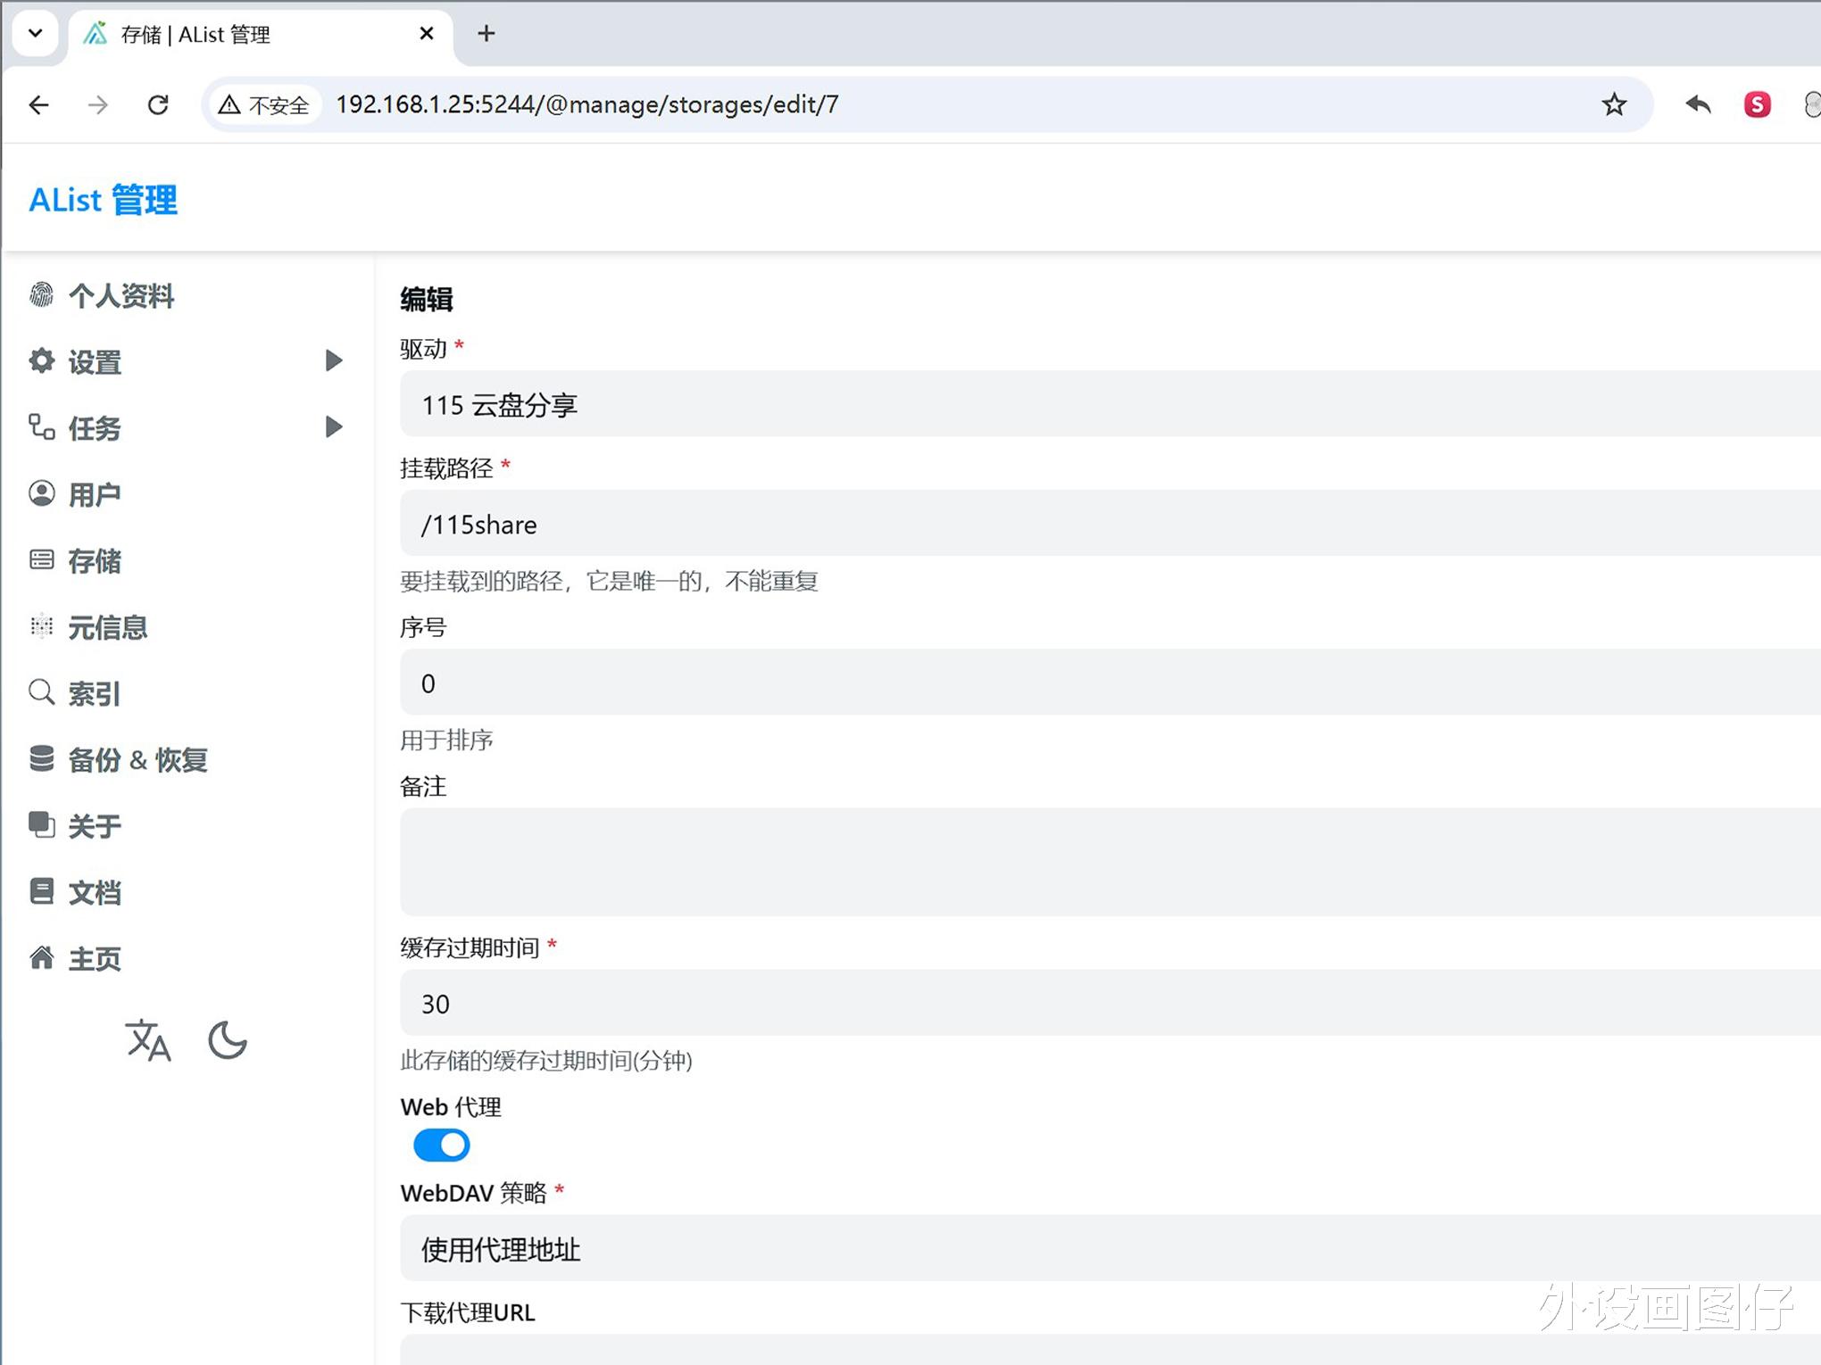1821x1365 pixels.
Task: Click the browser reload icon
Action: (158, 105)
